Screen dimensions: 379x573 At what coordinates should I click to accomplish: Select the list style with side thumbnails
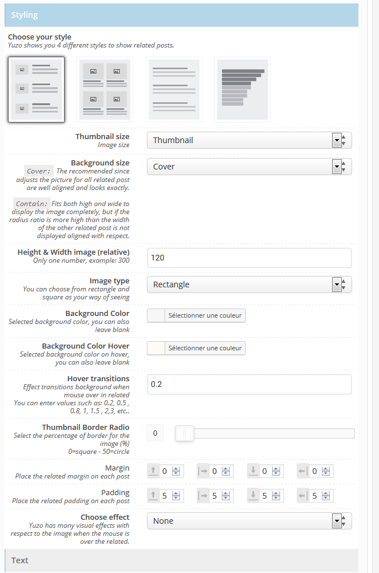point(36,89)
